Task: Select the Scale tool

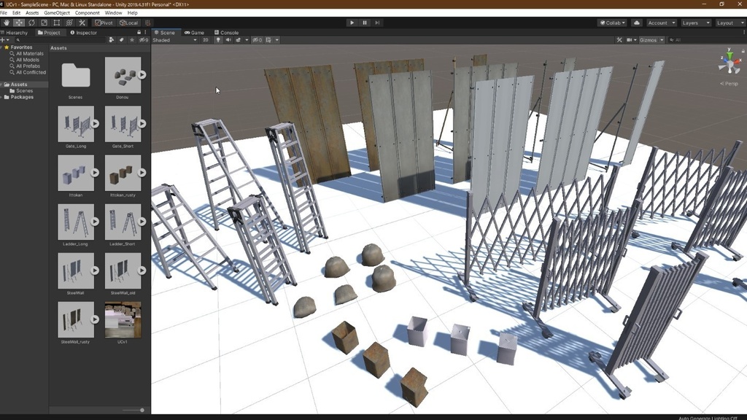Action: pyautogui.click(x=44, y=23)
